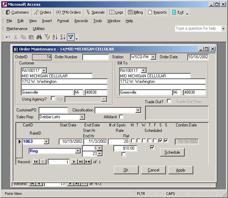Uncheck the Saturday day checkbox
Viewport: 228px width, 198px height.
tap(160, 141)
